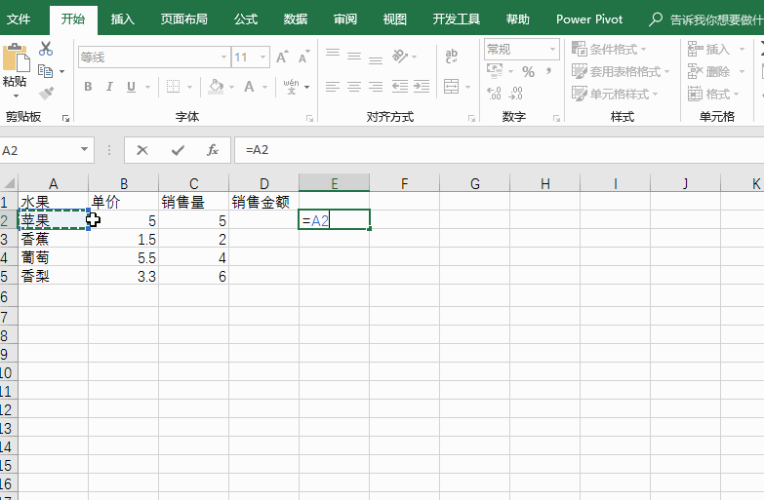
Task: Toggle Underline formatting
Action: pos(131,87)
